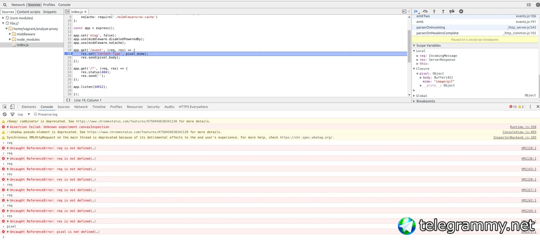Open the VM1128:1 source link
This screenshot has height=243, width=540.
pyautogui.click(x=529, y=148)
